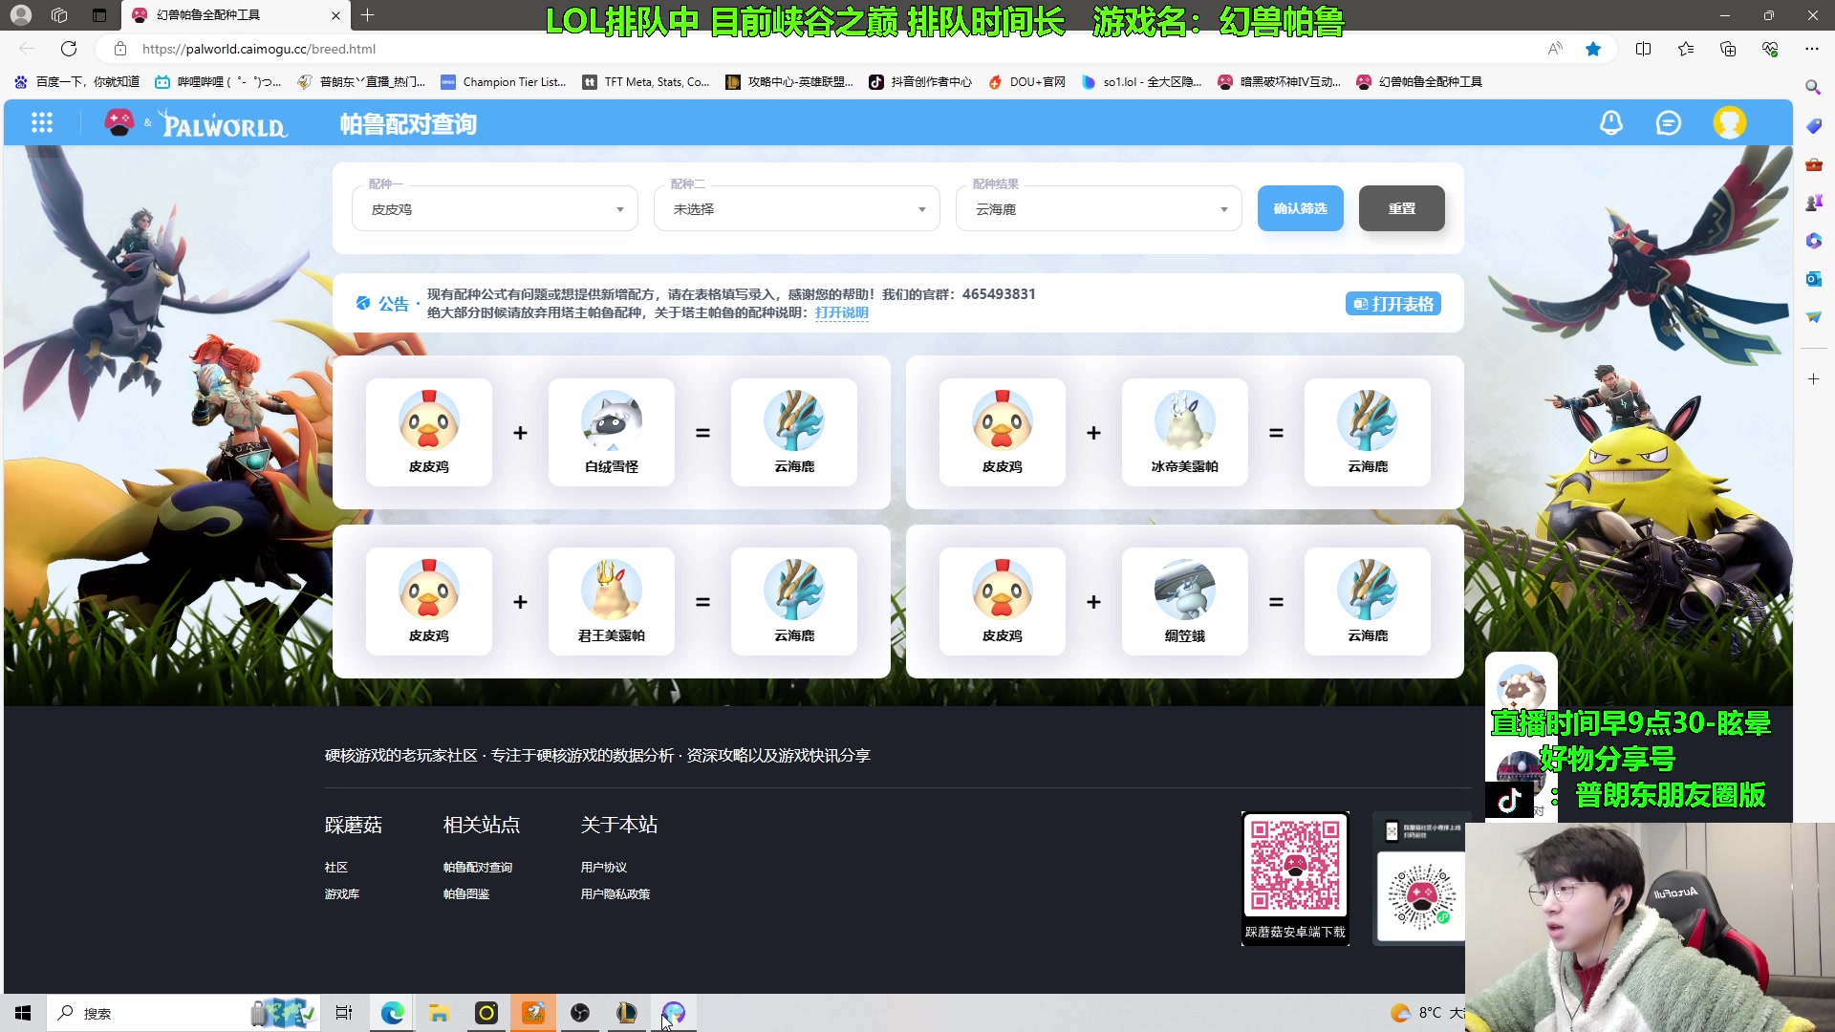Open the 用户隐私政策 footer link
The image size is (1835, 1032).
coord(615,894)
